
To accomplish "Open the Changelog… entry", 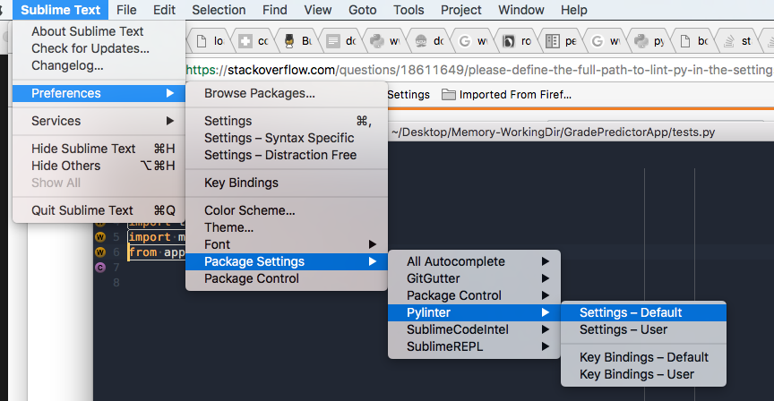I will point(99,65).
